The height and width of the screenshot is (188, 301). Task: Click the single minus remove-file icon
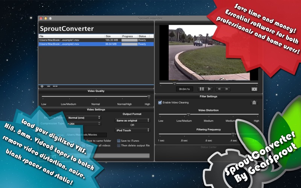click(x=49, y=86)
